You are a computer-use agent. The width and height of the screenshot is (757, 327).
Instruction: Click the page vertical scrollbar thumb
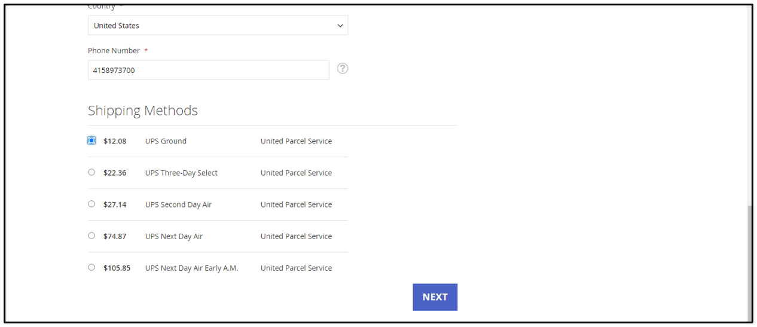(750, 263)
